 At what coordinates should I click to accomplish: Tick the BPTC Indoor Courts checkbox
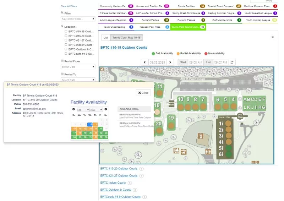(x=66, y=45)
